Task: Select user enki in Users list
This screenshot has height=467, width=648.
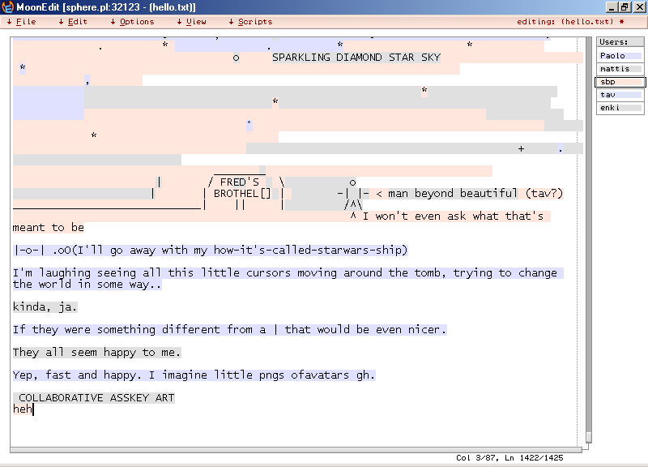Action: point(620,108)
